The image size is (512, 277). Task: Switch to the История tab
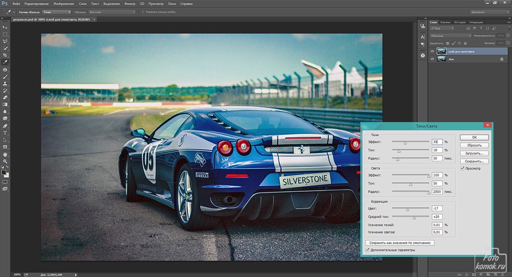(460, 22)
